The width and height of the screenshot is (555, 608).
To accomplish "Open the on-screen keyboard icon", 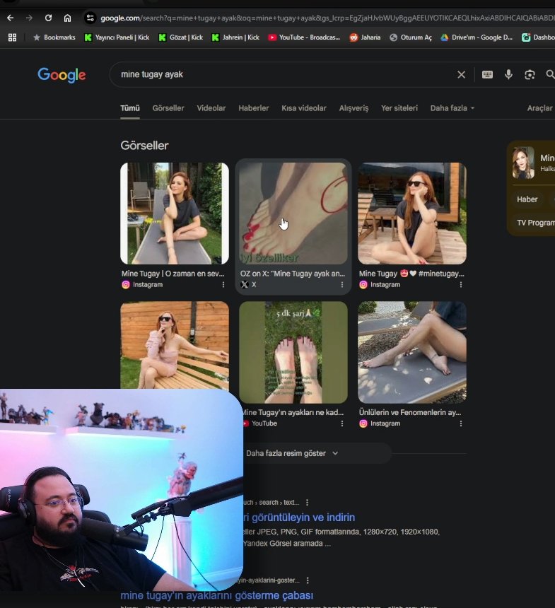I will (488, 74).
